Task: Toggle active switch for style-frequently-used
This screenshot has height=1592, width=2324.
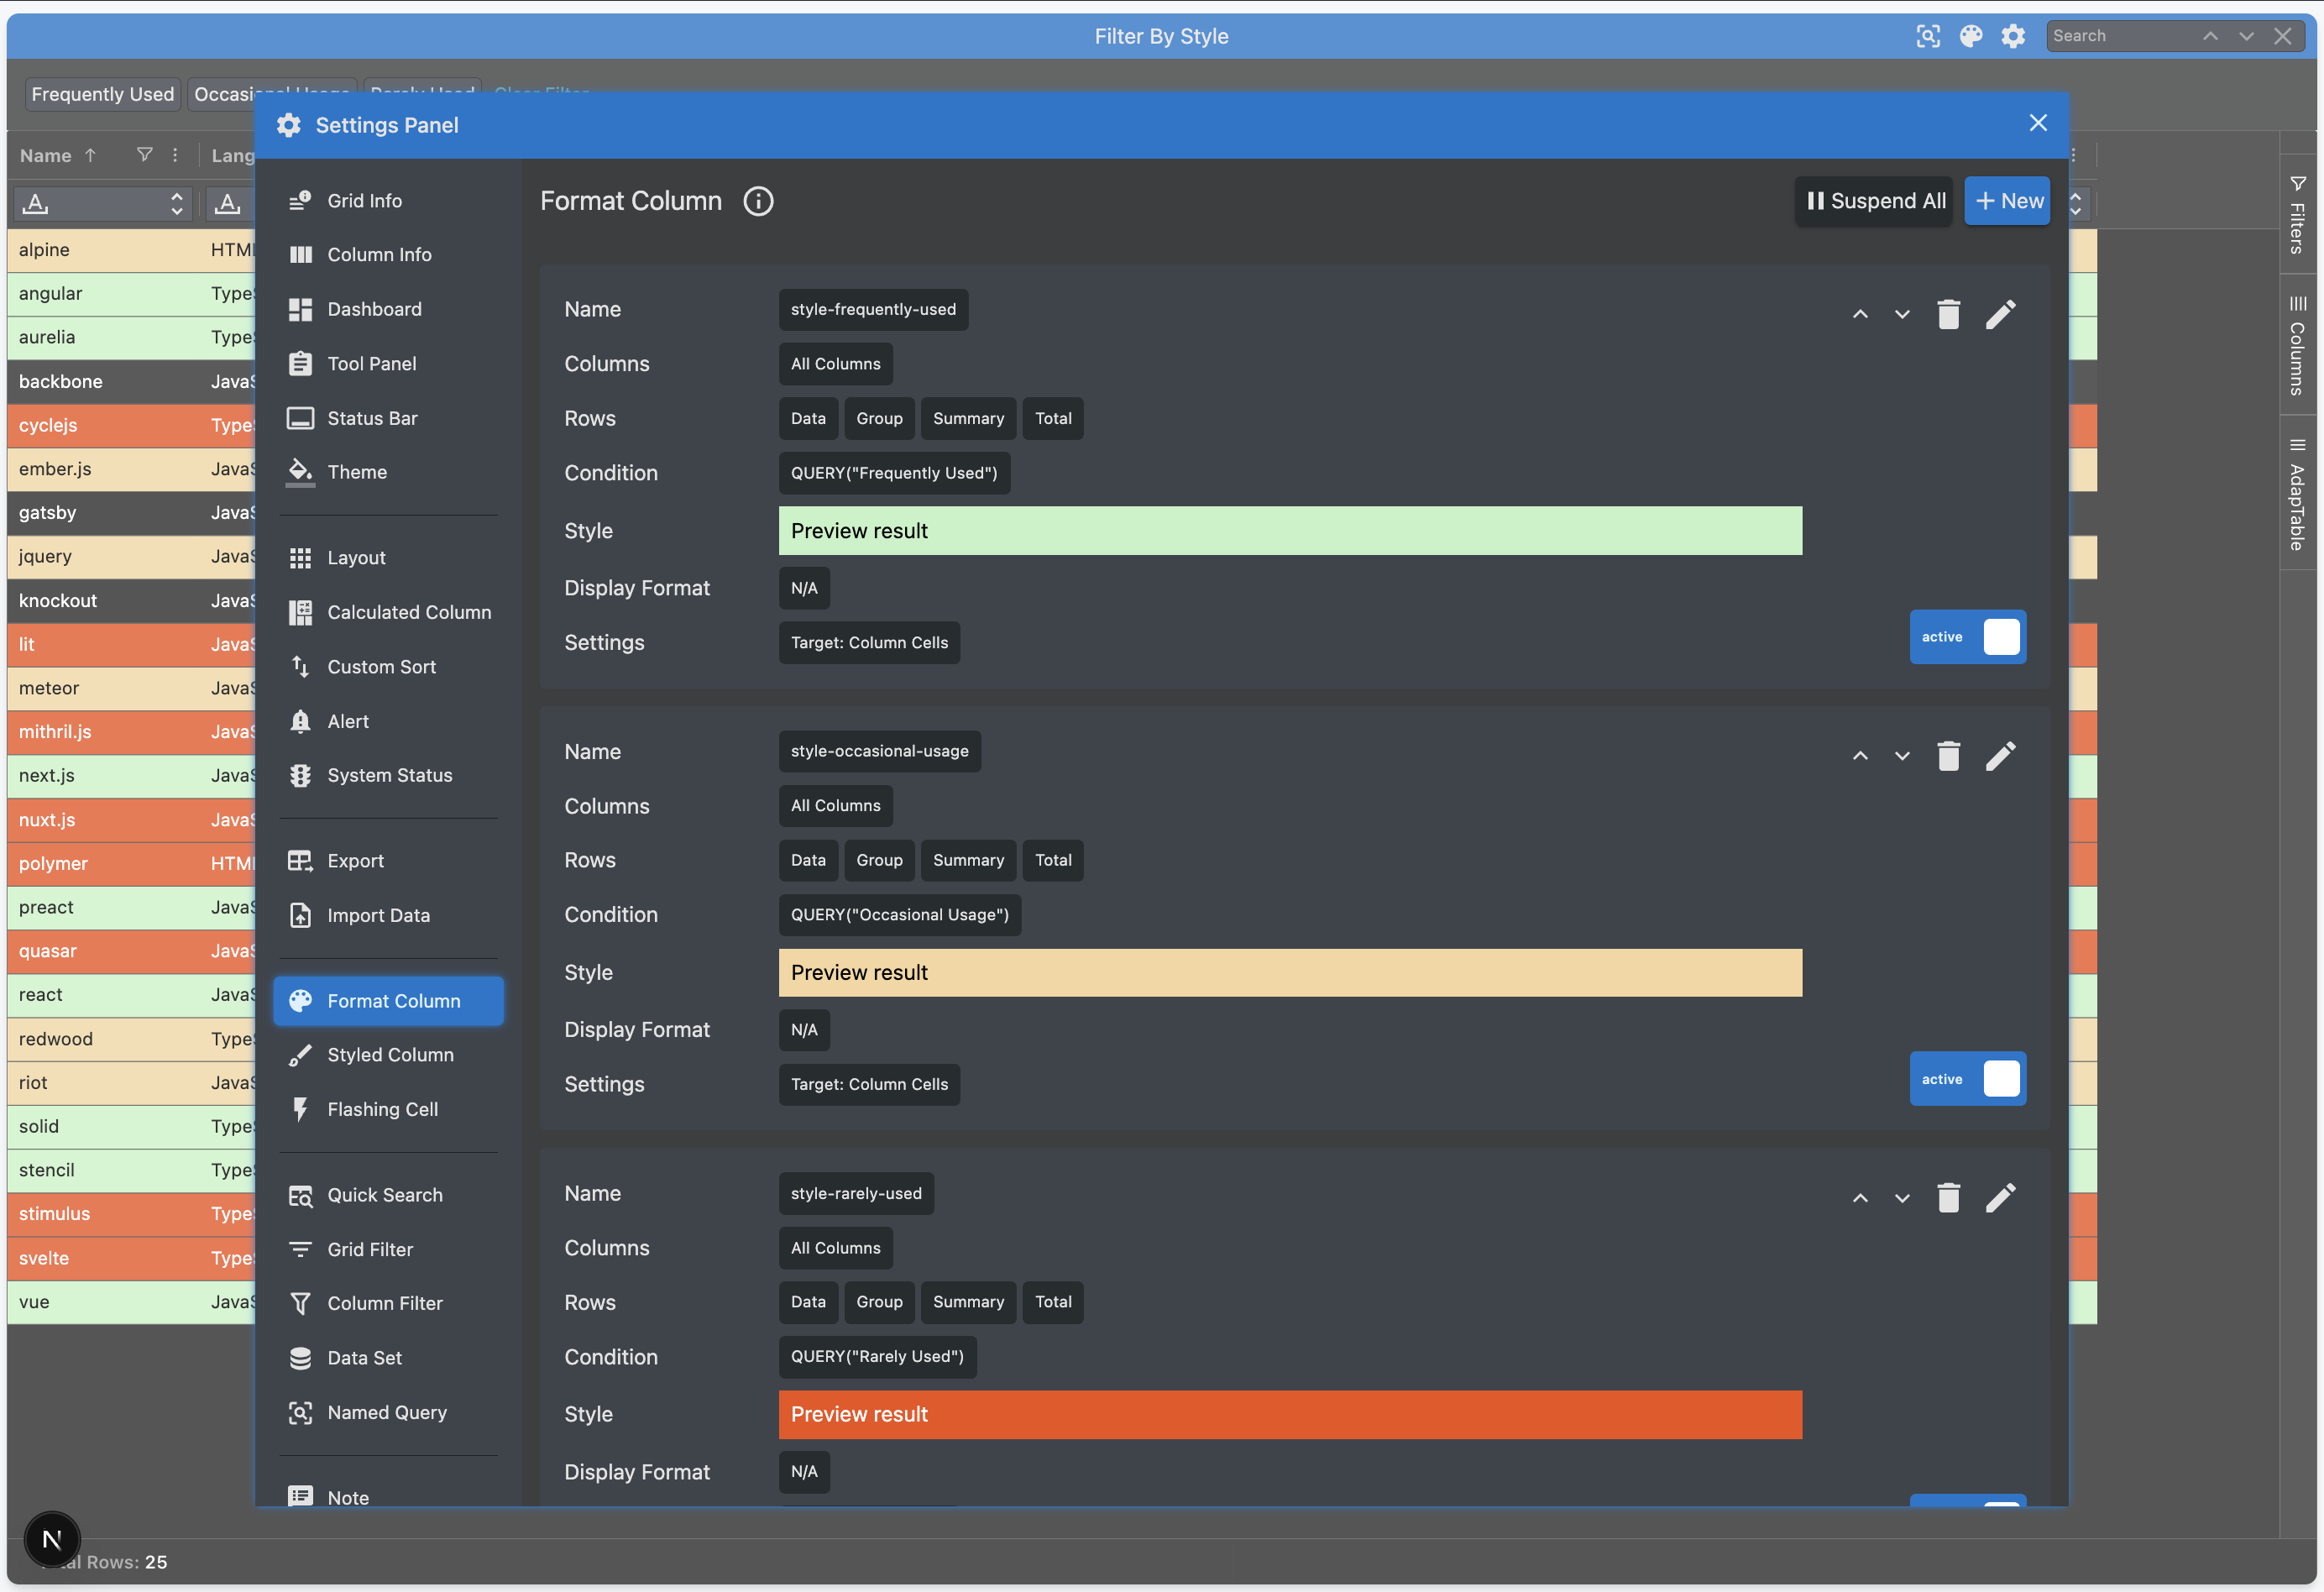Action: point(1967,637)
